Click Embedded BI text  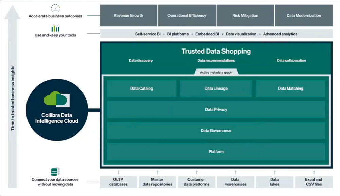(207, 34)
